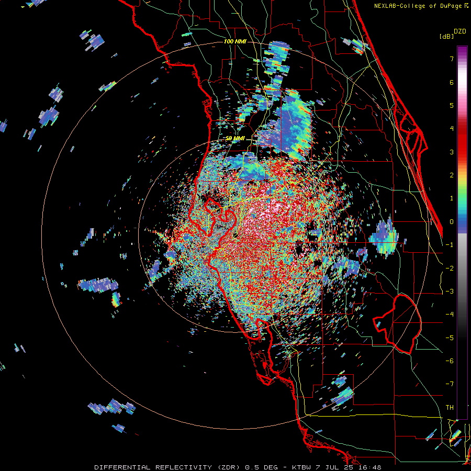The height and width of the screenshot is (471, 471).
Task: Click the KTBW station identifier
Action: [x=302, y=467]
